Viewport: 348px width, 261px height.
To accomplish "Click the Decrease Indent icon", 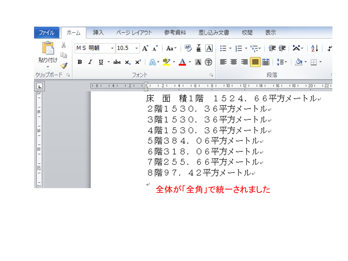I will click(x=272, y=48).
